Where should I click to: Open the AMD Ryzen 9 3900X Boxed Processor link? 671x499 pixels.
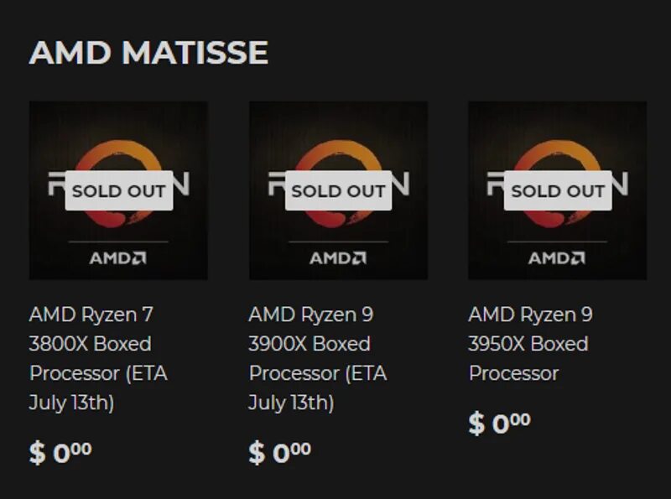311,344
